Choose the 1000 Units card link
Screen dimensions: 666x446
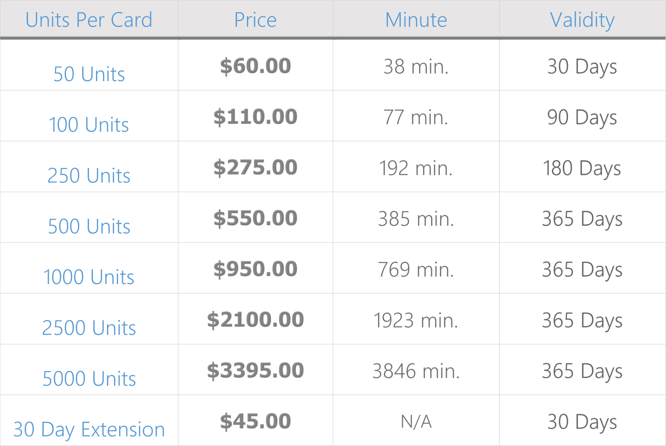89,277
